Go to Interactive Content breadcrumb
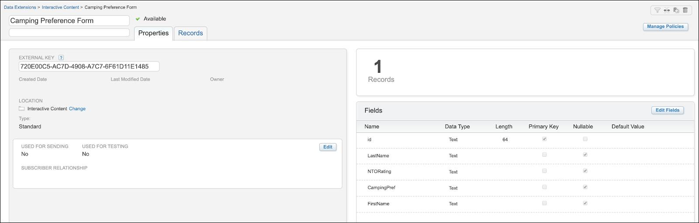Viewport: 699px width, 223px height. tap(60, 7)
